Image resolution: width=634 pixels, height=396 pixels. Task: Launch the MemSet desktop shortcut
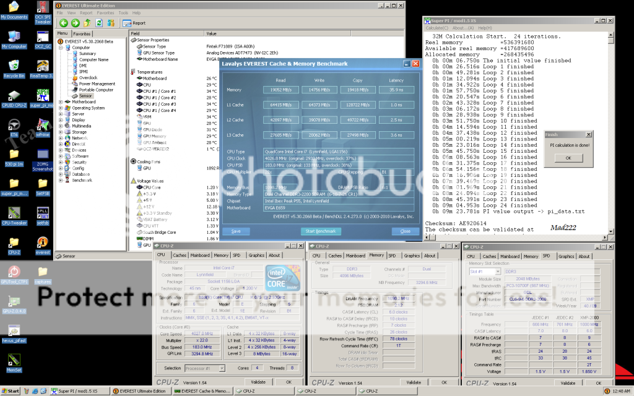click(14, 361)
